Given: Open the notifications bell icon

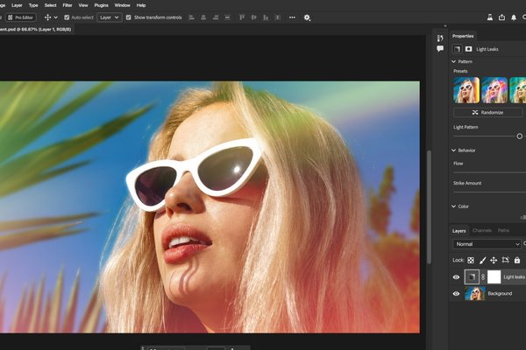Looking at the screenshot, I should [514, 17].
